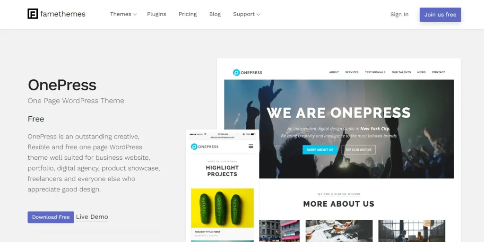Click the famethemes logo icon
The width and height of the screenshot is (484, 242).
tap(33, 14)
